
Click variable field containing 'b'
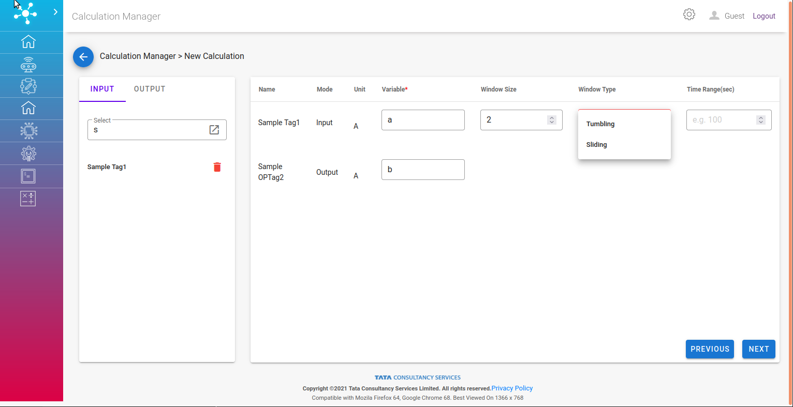click(423, 170)
